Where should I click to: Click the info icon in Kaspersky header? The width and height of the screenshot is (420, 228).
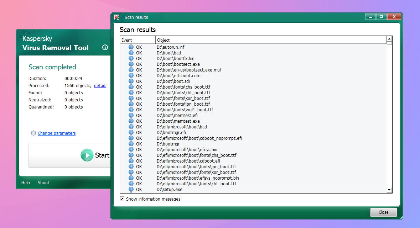pos(105,47)
